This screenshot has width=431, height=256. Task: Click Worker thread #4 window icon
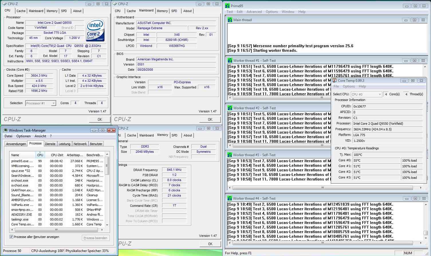(x=230, y=198)
